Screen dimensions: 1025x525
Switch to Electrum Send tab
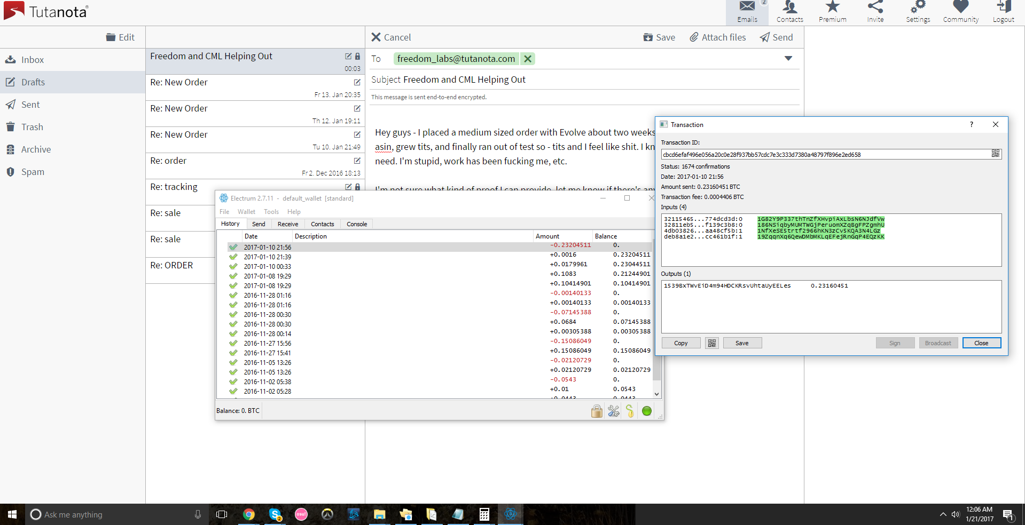point(259,224)
